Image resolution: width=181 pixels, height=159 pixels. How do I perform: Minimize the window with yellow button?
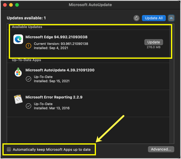[11, 5]
